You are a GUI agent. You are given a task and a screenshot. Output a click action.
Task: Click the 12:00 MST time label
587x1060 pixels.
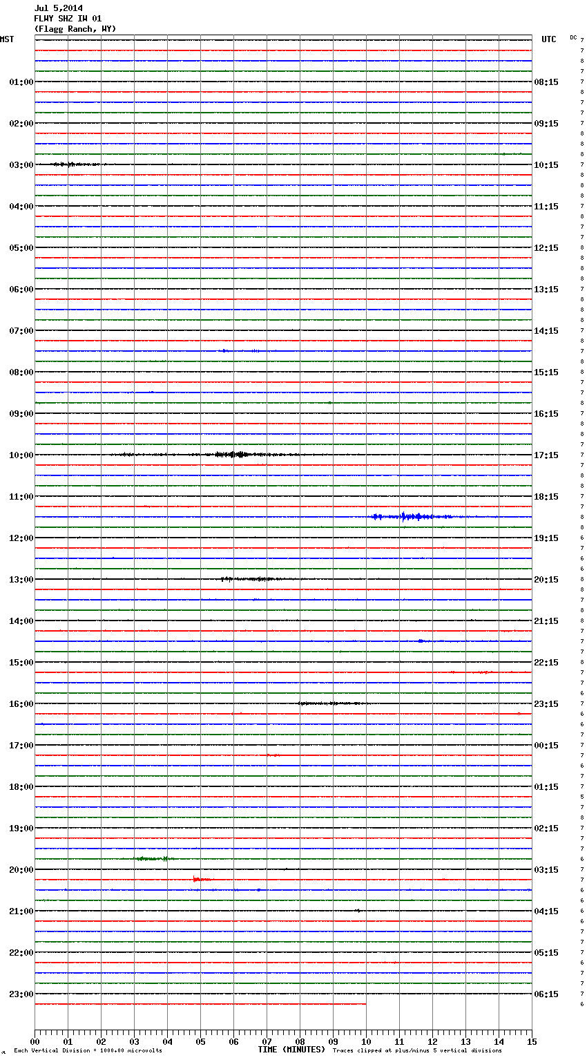(x=21, y=538)
